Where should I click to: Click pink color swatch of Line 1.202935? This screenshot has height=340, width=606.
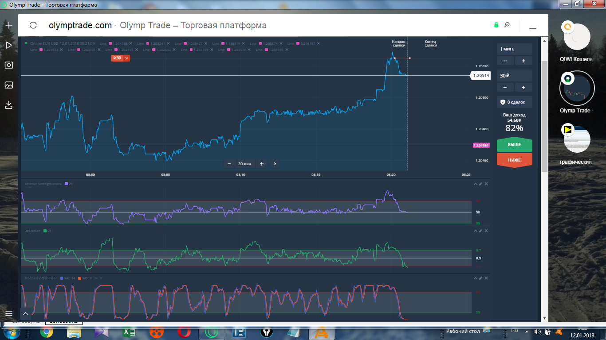pyautogui.click(x=116, y=50)
